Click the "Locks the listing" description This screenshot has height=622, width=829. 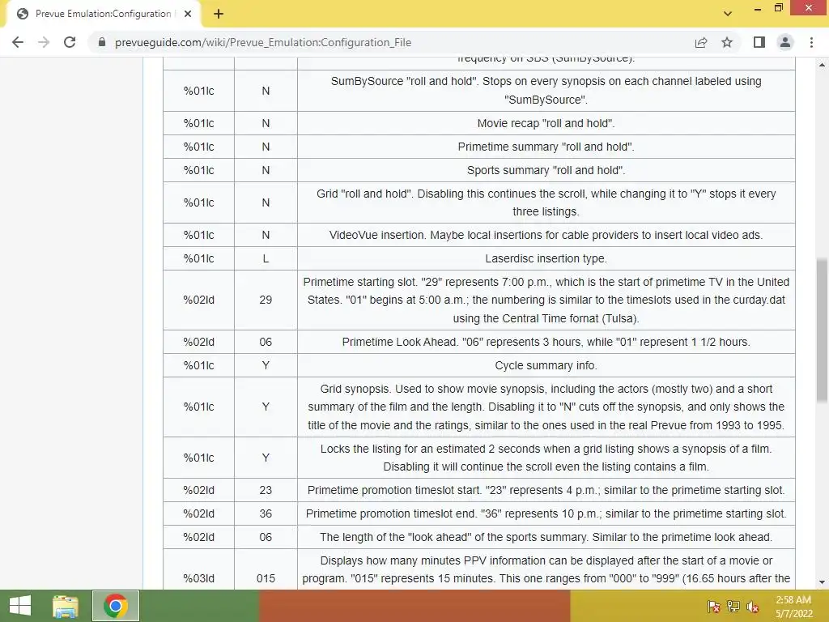click(546, 458)
